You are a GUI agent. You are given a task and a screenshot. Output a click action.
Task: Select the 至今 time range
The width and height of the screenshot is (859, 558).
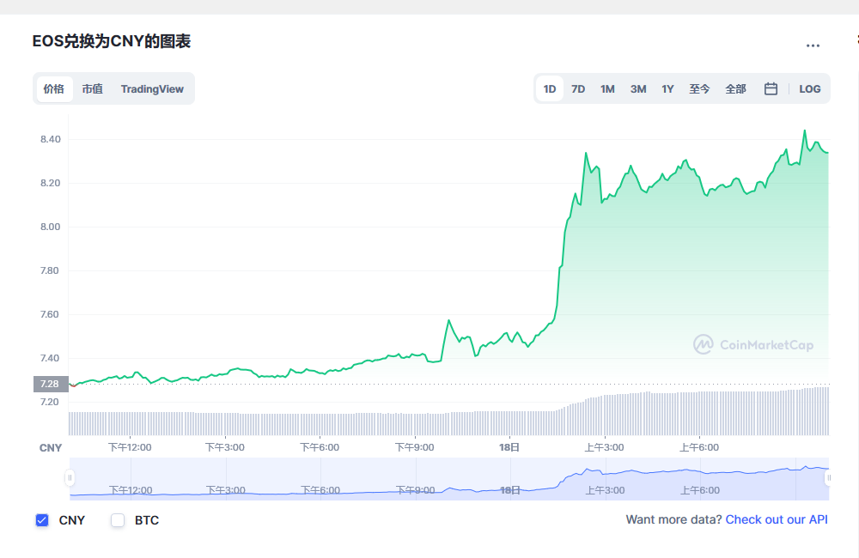coord(699,88)
